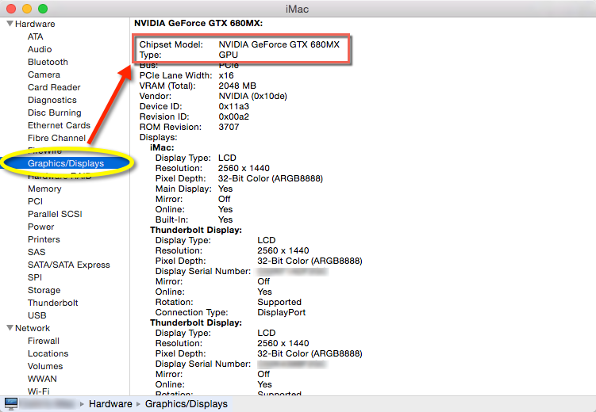596x412 pixels.
Task: Select Parallel SCSI in the sidebar
Action: pyautogui.click(x=55, y=214)
